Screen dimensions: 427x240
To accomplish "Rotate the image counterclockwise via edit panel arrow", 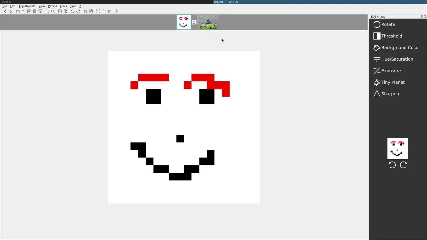I will (x=392, y=165).
